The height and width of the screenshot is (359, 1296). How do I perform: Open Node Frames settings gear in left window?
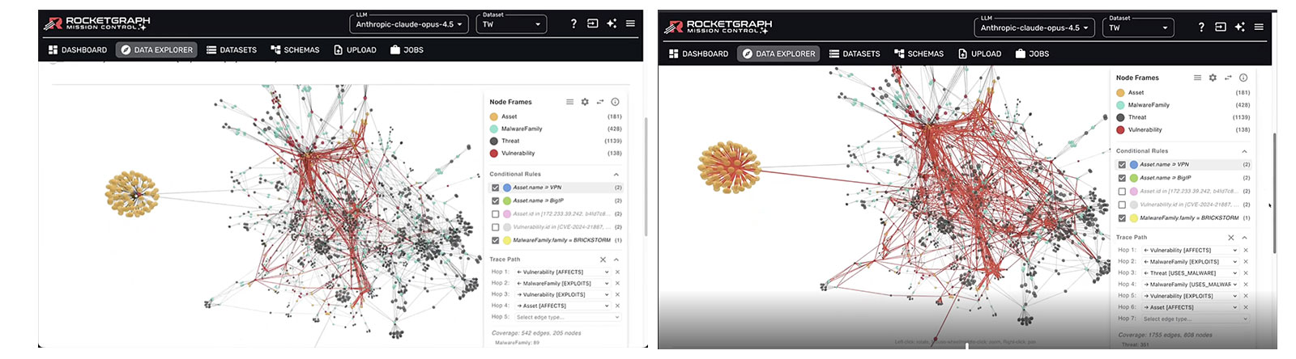pyautogui.click(x=585, y=102)
